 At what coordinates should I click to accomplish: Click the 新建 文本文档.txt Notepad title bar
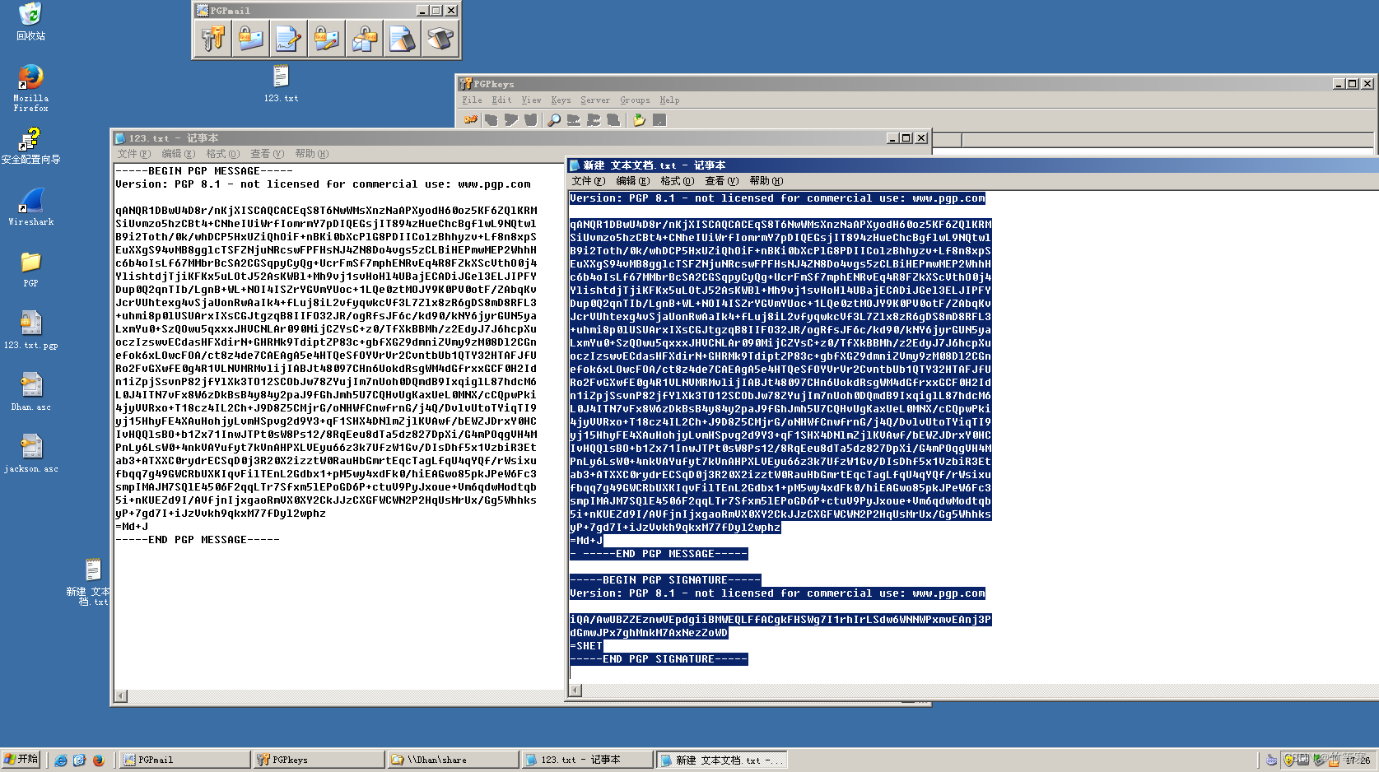click(x=973, y=165)
